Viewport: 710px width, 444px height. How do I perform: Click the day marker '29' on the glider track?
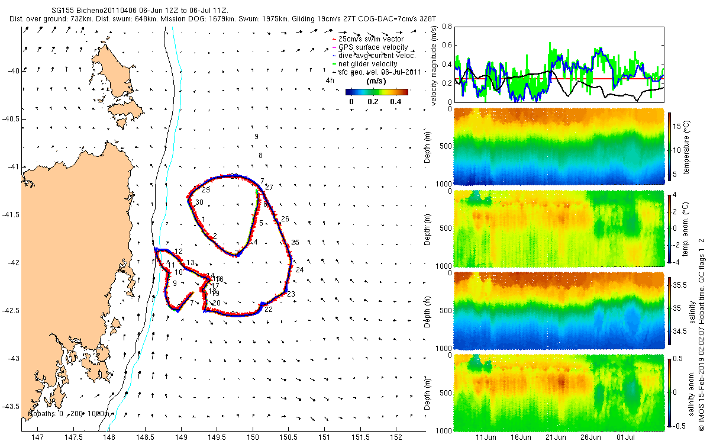tap(206, 190)
